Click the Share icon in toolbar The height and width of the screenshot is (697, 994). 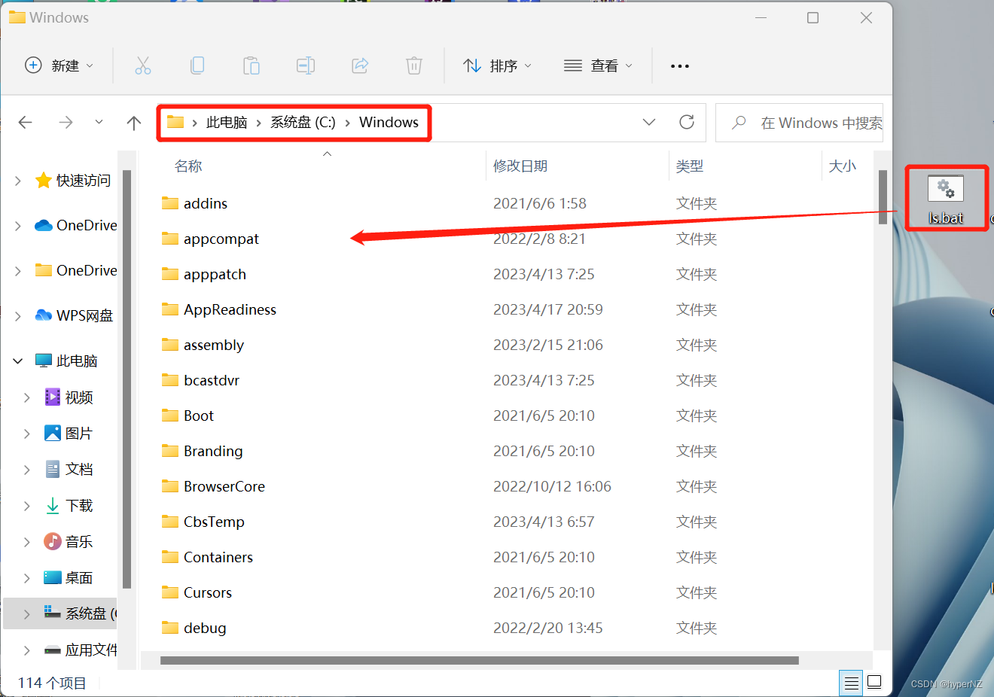click(360, 65)
